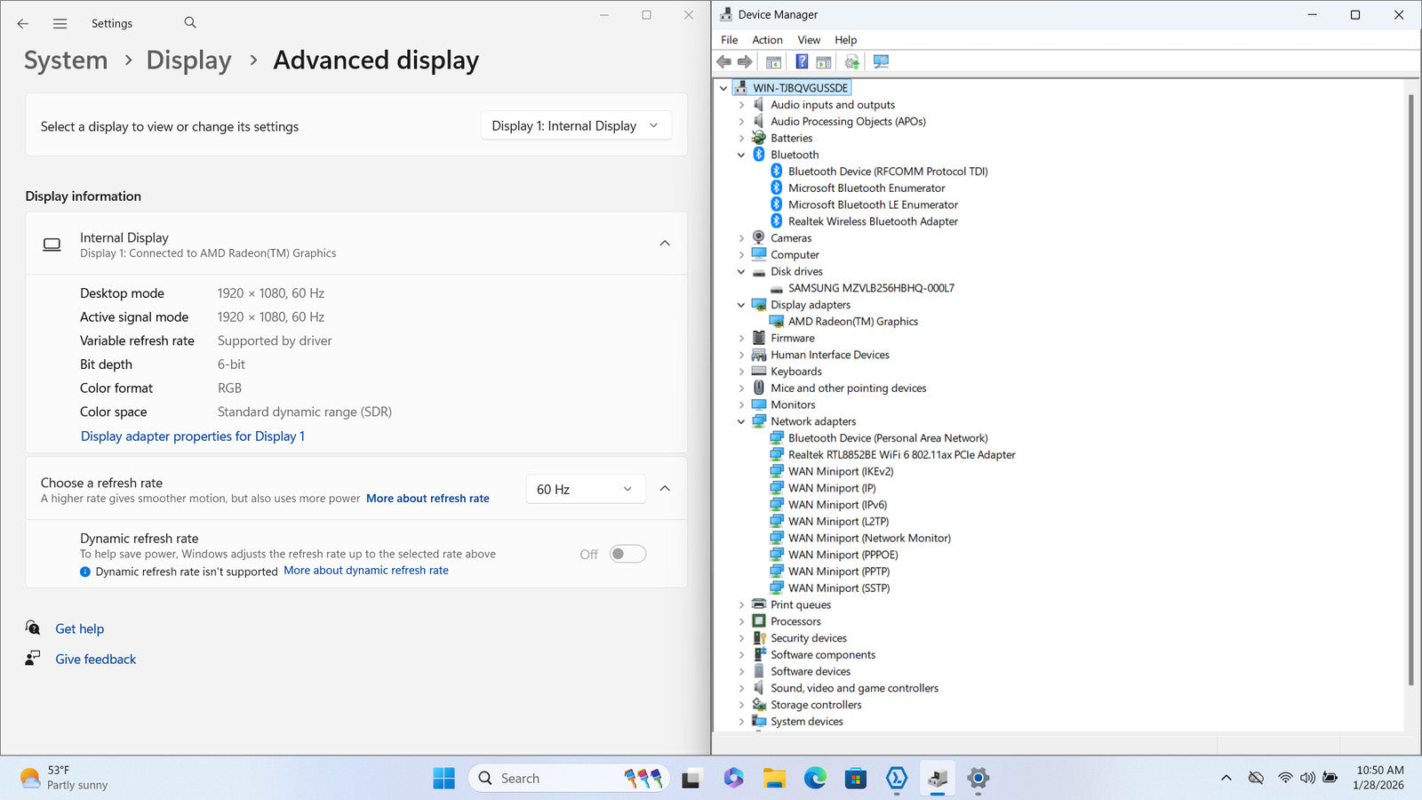The image size is (1422, 800).
Task: Select Realtek Wireless Bluetooth Adapter device
Action: click(872, 221)
